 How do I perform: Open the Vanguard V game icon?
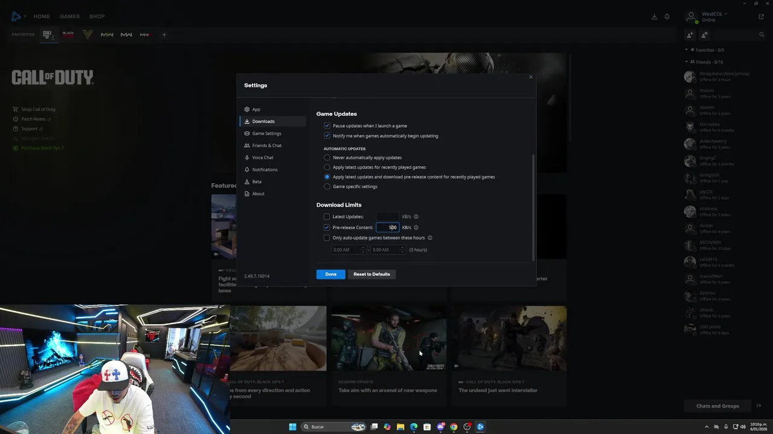pos(88,34)
